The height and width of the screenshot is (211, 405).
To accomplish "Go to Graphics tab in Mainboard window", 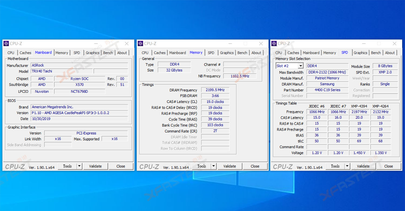I will (93, 53).
